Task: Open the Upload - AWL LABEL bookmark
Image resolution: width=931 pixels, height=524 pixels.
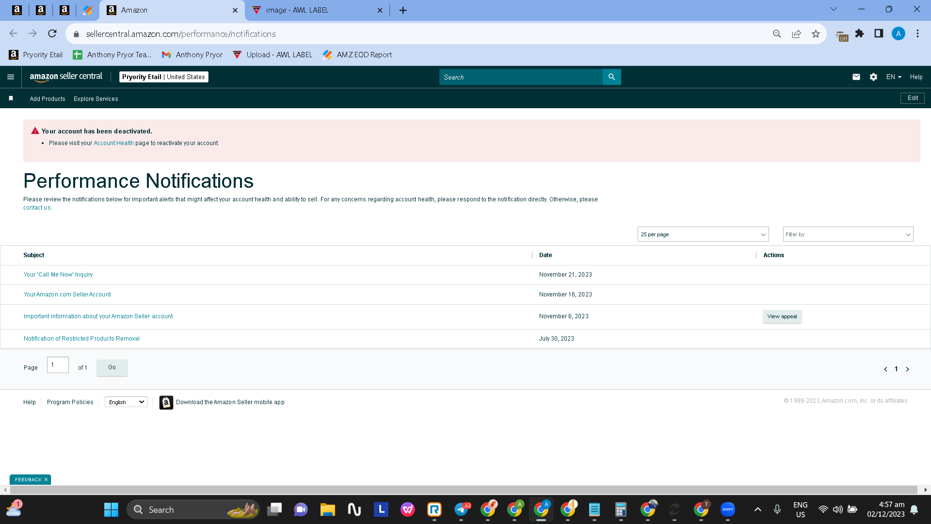Action: tap(273, 55)
